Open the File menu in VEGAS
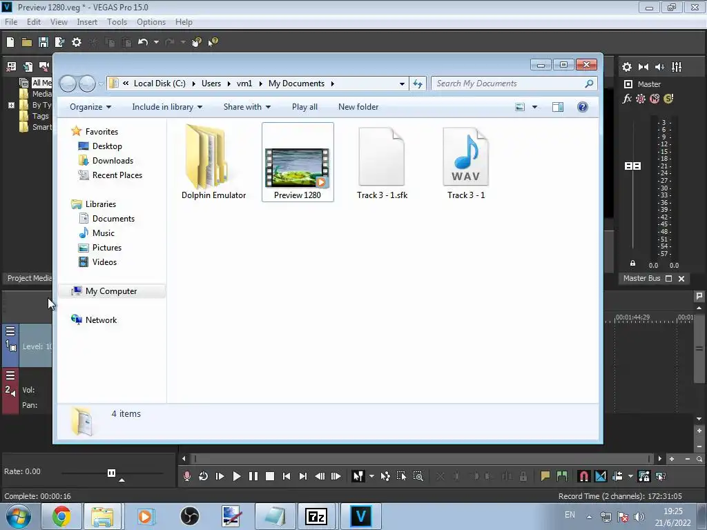The image size is (707, 530). click(x=11, y=22)
